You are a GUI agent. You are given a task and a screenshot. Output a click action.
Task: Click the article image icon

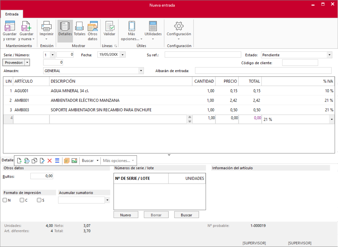point(74,161)
